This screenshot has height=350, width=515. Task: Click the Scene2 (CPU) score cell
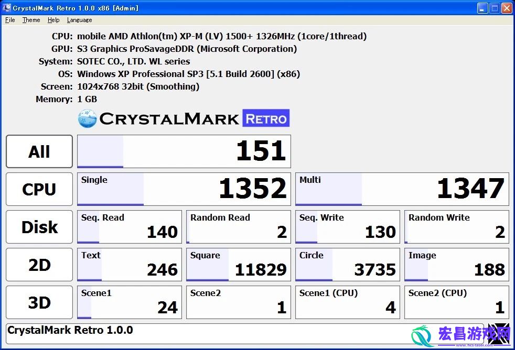pos(457,302)
